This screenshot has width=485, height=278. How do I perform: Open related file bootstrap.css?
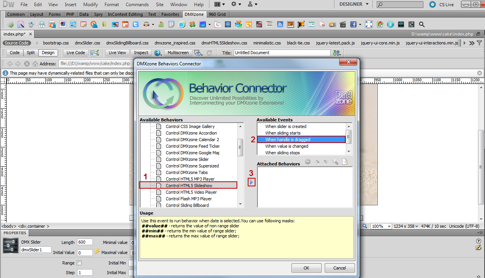[x=56, y=43]
